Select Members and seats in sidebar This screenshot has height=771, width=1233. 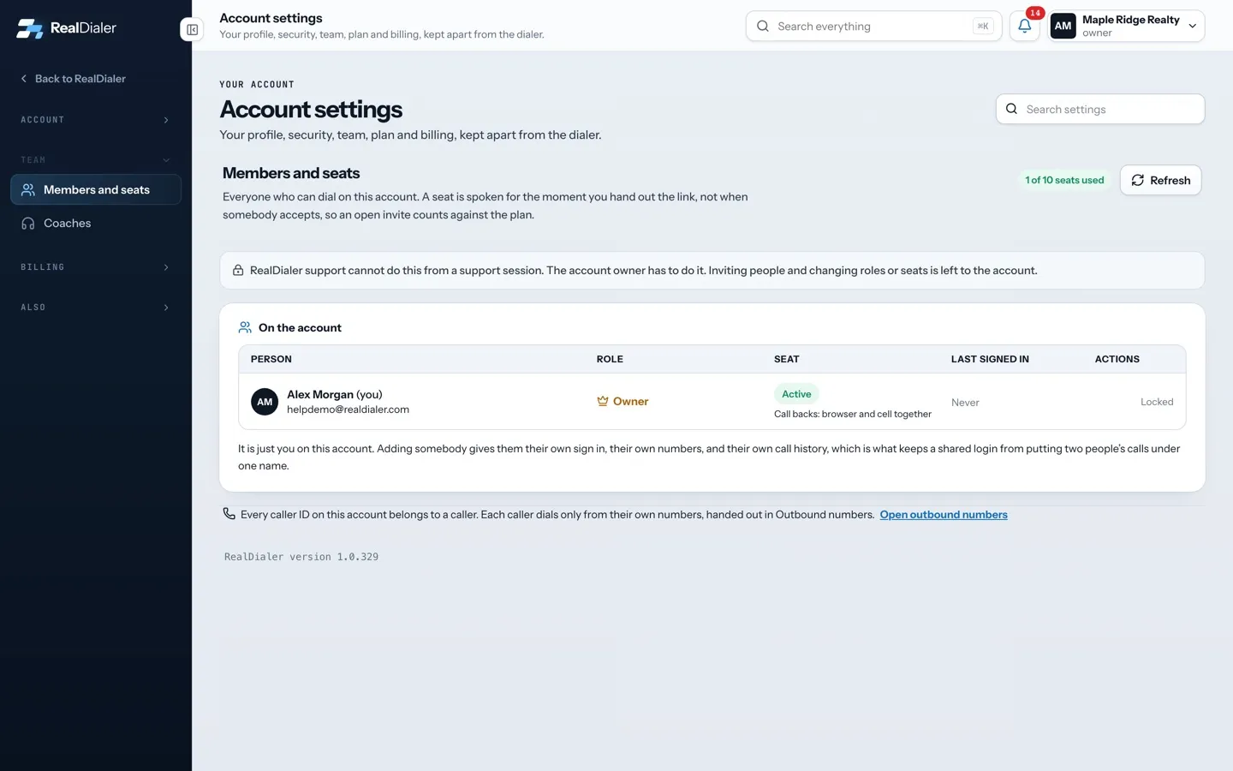coord(96,189)
